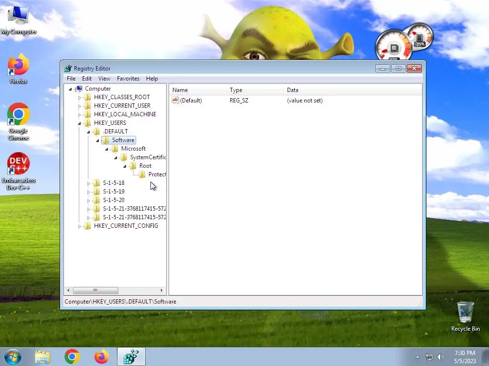Open Windows Explorer from the taskbar
Image resolution: width=489 pixels, height=366 pixels.
pos(43,356)
